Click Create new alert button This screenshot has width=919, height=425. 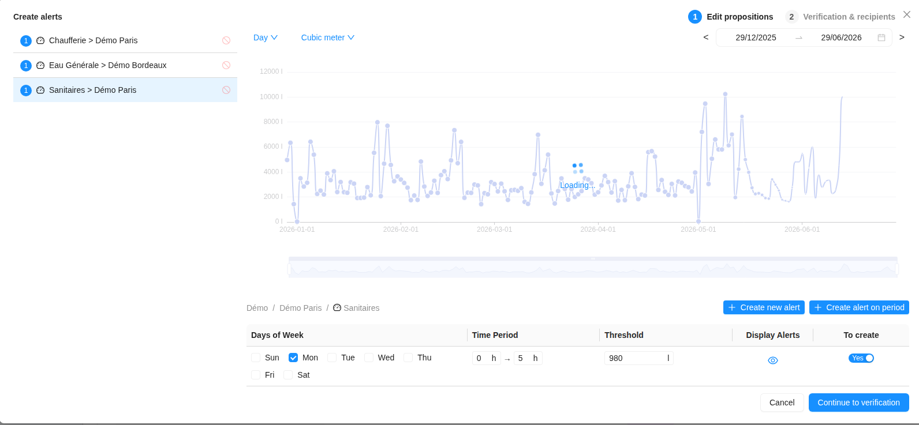tap(764, 307)
